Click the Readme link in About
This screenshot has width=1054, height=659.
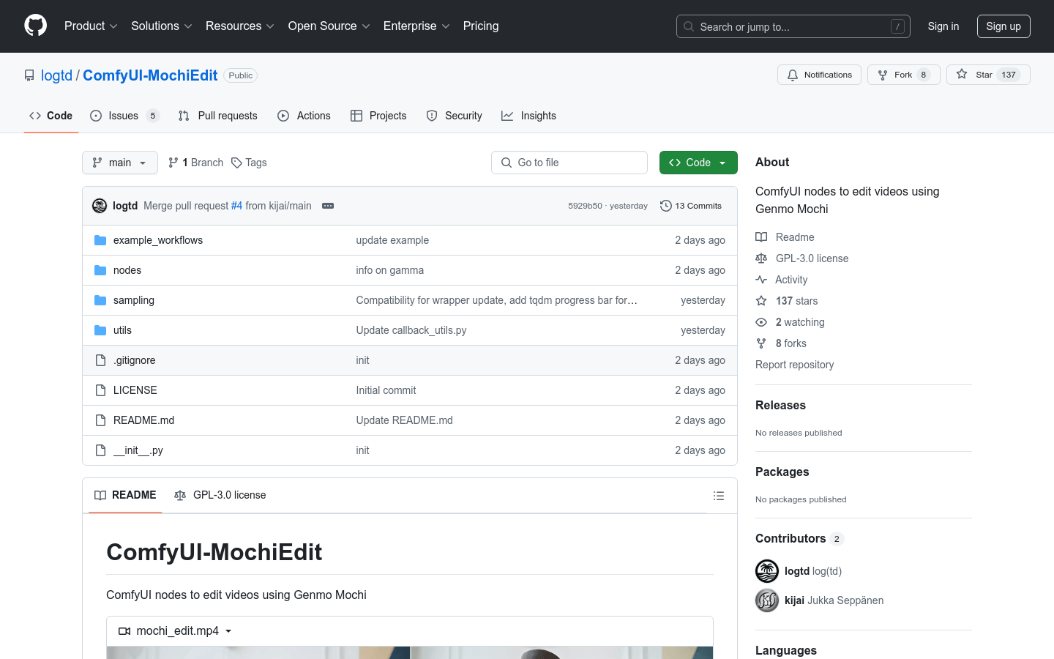(785, 237)
